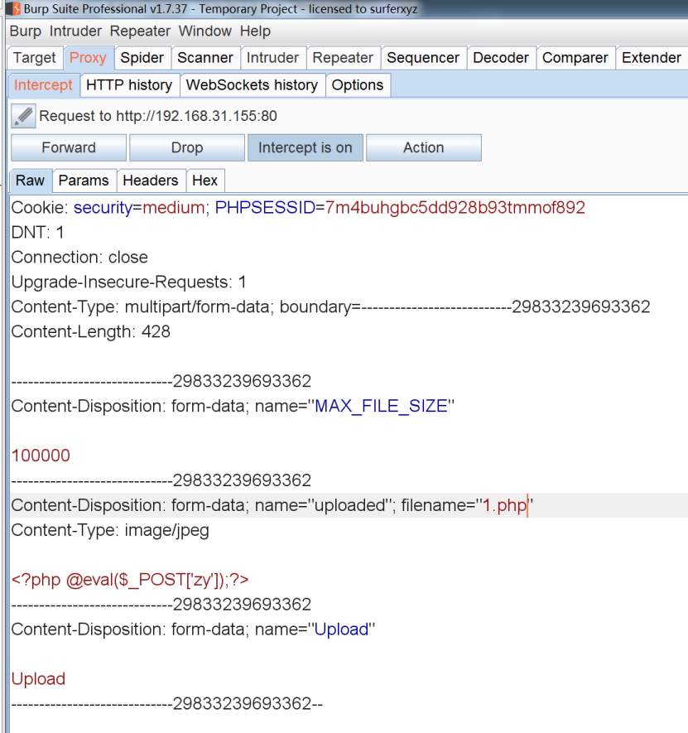Click the 100000 value line

pyautogui.click(x=41, y=456)
